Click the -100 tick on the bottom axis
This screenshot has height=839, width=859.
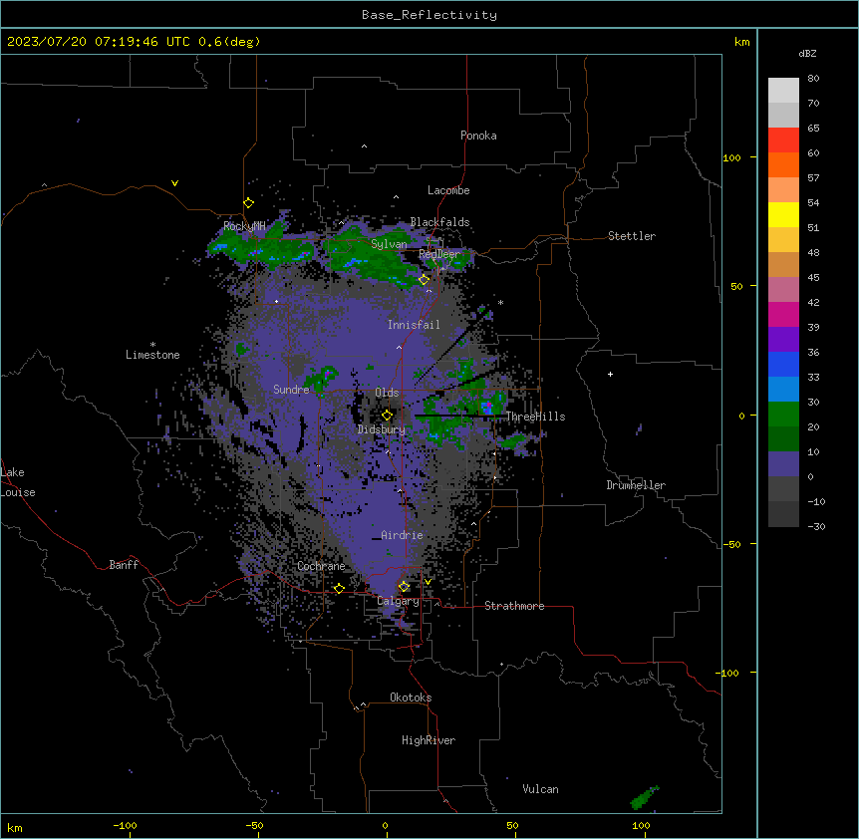point(125,826)
